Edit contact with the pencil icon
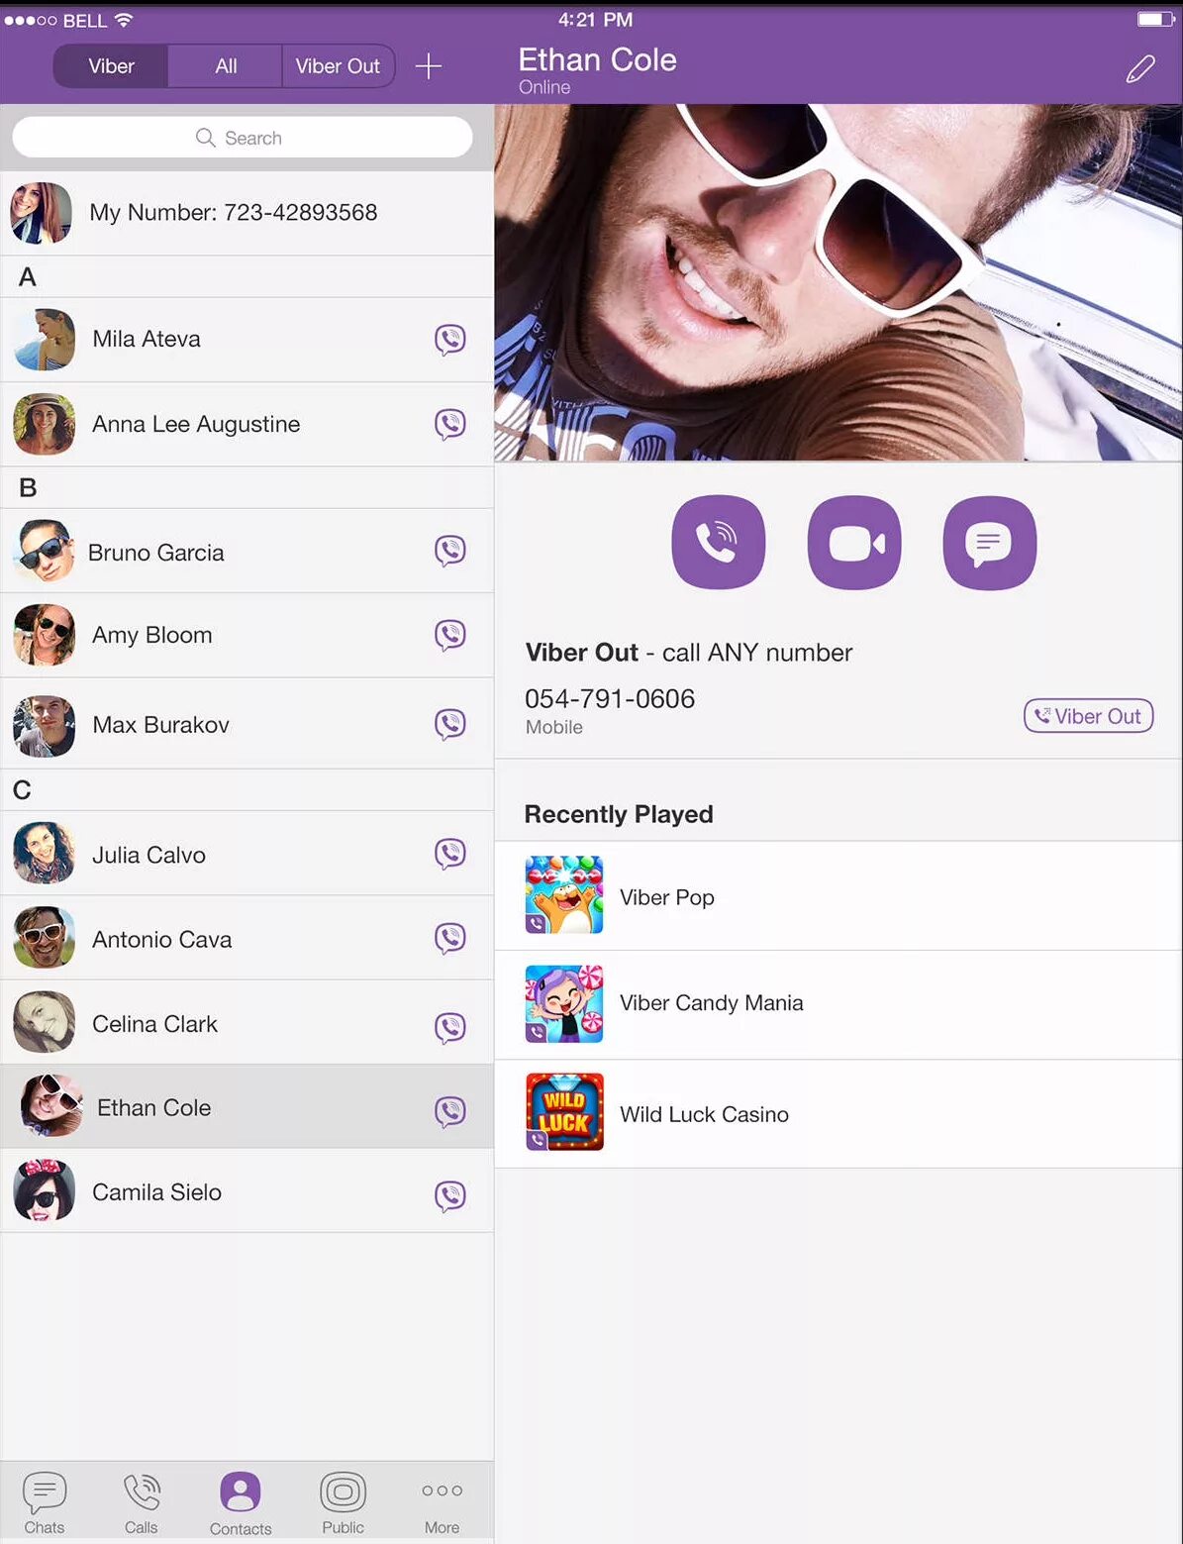This screenshot has width=1183, height=1544. pyautogui.click(x=1140, y=68)
